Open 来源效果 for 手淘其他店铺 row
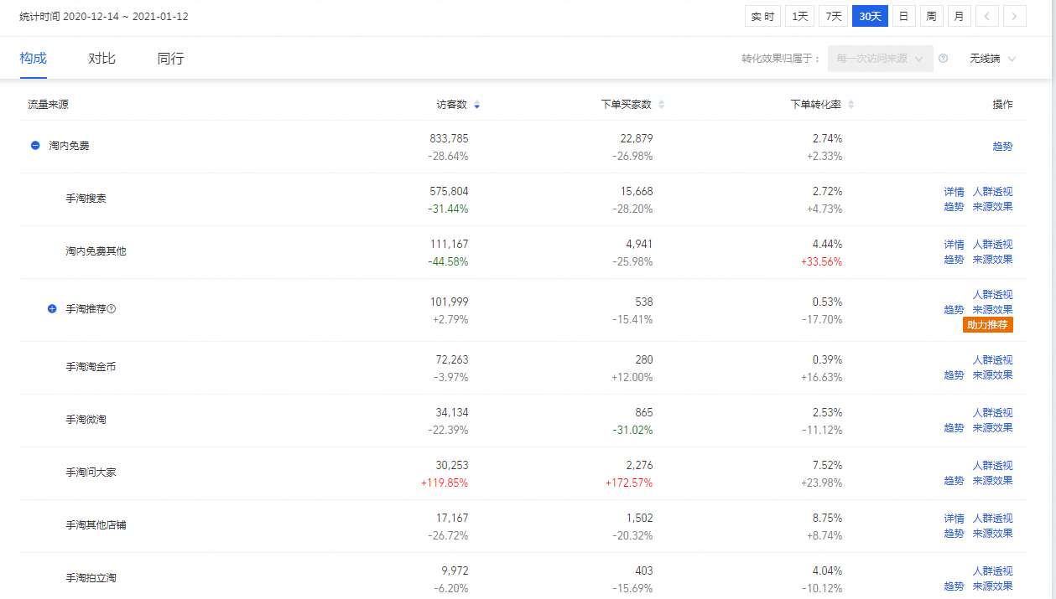 point(992,534)
